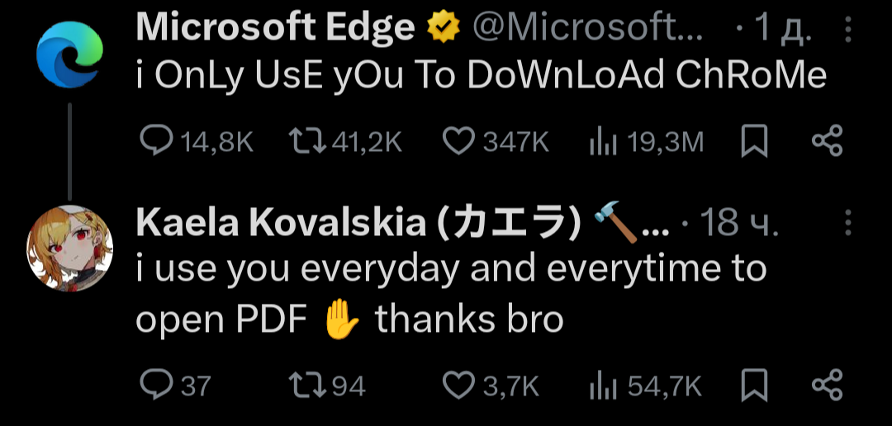Reply to Kaela Kovalskia's tweet
The width and height of the screenshot is (892, 426).
(x=156, y=385)
